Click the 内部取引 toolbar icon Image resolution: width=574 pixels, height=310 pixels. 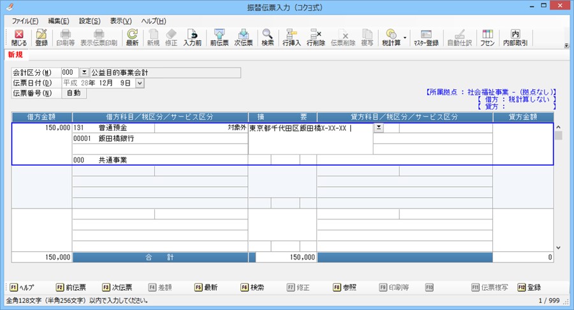coord(515,38)
